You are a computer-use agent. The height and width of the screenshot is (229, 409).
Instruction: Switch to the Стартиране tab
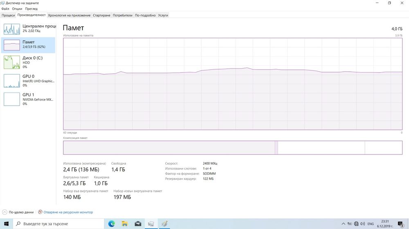click(x=101, y=15)
